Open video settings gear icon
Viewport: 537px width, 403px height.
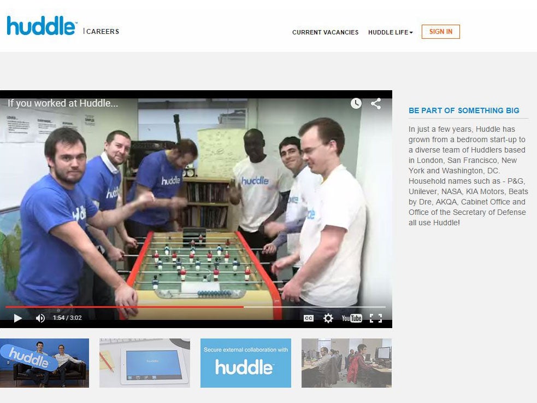[328, 318]
